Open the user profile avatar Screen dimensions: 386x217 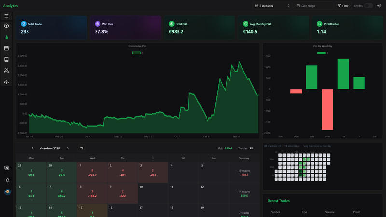coord(7,192)
